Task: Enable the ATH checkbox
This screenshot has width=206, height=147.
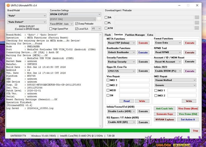Action: [x=106, y=28]
